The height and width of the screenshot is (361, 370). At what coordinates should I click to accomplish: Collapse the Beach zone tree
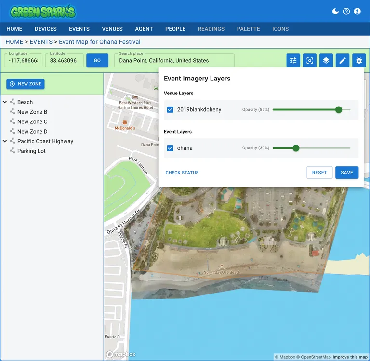point(5,102)
